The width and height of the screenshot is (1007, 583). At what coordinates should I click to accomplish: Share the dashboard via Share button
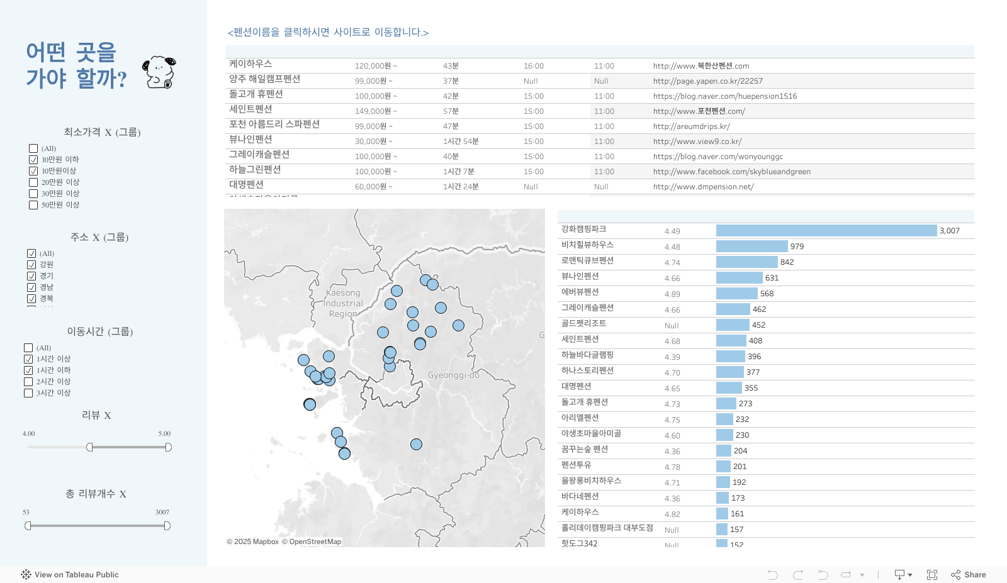[x=969, y=575]
